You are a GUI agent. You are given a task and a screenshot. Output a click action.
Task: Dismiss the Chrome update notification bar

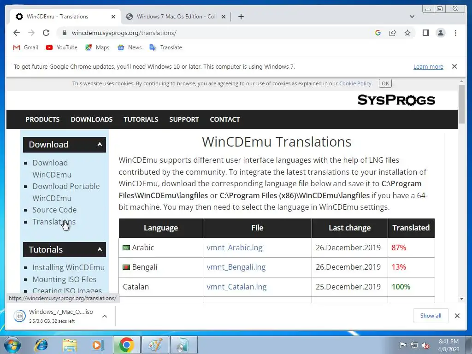(x=454, y=66)
